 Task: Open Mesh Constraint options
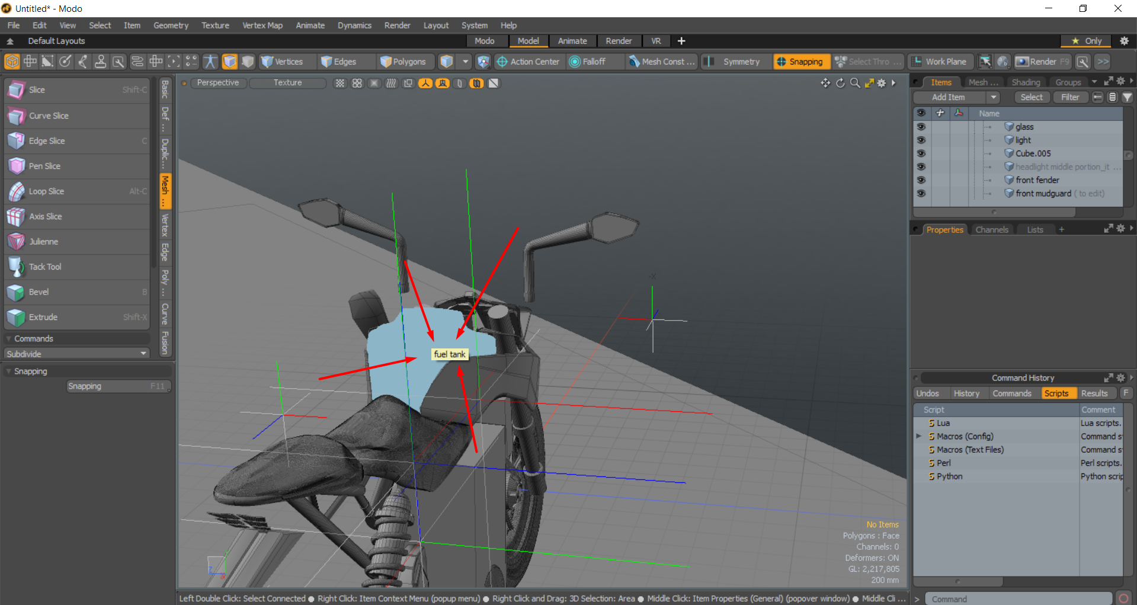click(662, 62)
